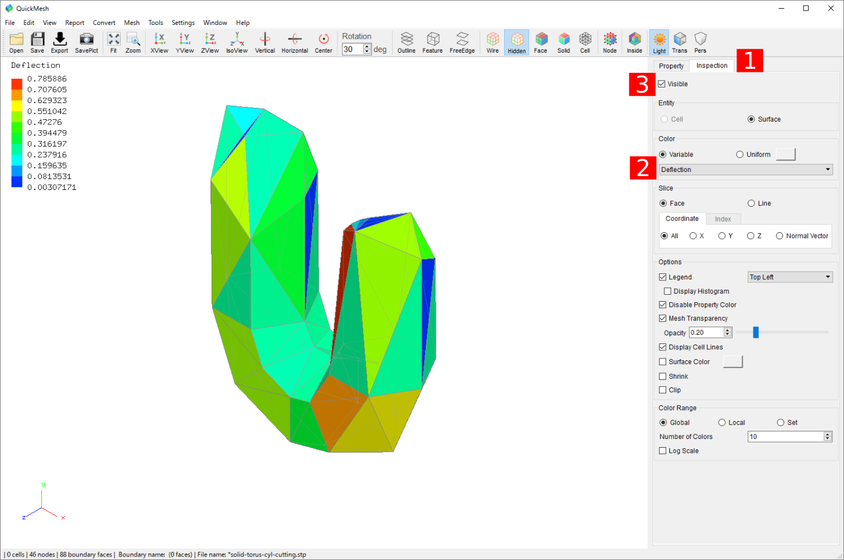Open the Mesh menu
This screenshot has width=844, height=560.
[x=132, y=23]
